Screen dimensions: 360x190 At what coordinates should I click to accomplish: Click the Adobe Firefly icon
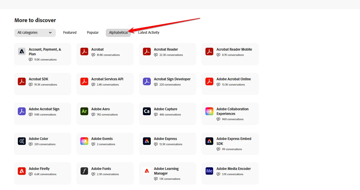[x=22, y=171]
